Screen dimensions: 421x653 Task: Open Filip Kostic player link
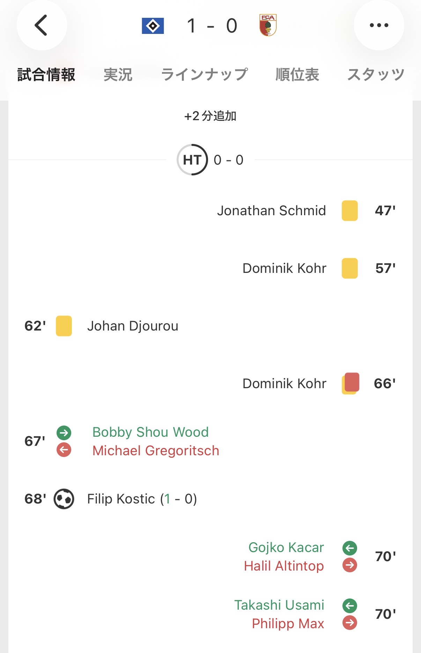tap(121, 499)
